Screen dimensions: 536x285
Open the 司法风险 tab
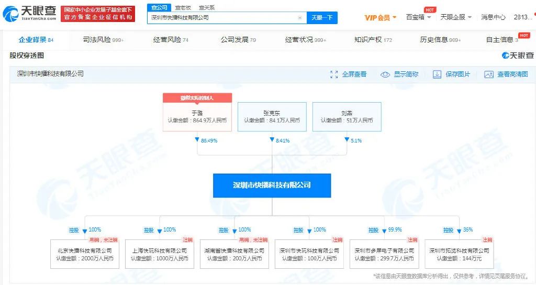(x=103, y=40)
